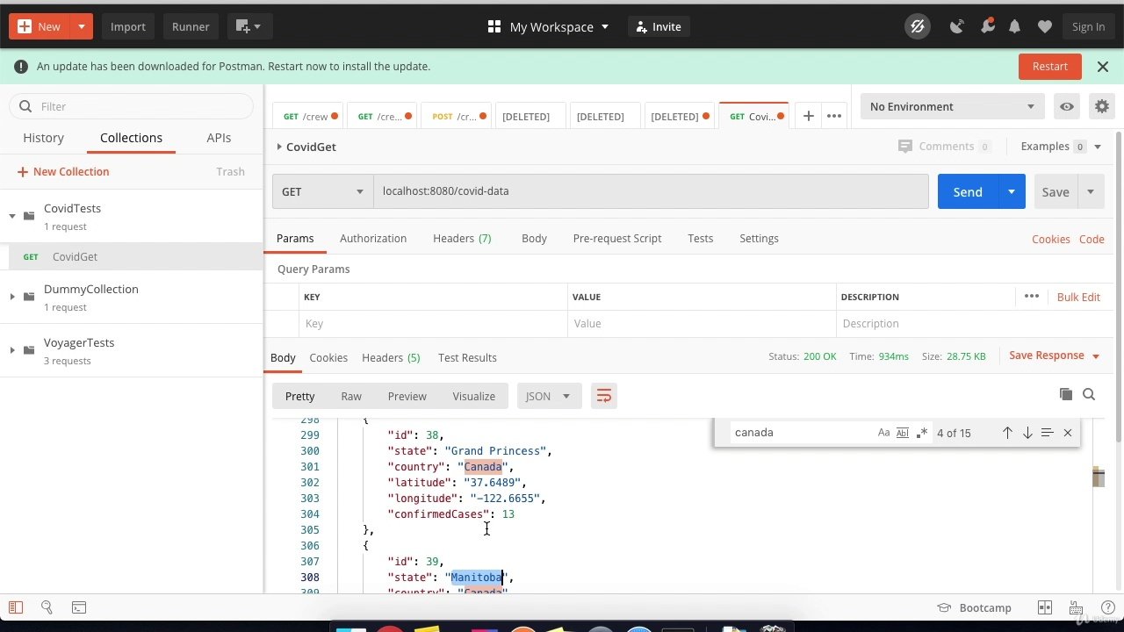The image size is (1124, 632).
Task: Open the No Environment selector
Action: click(x=953, y=106)
